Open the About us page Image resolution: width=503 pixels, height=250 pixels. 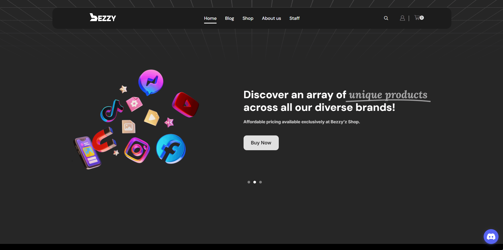click(x=271, y=18)
